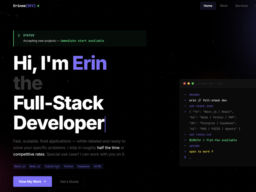The height and width of the screenshot is (192, 256).
Task: Click the green terminal window dot
Action: [193, 83]
